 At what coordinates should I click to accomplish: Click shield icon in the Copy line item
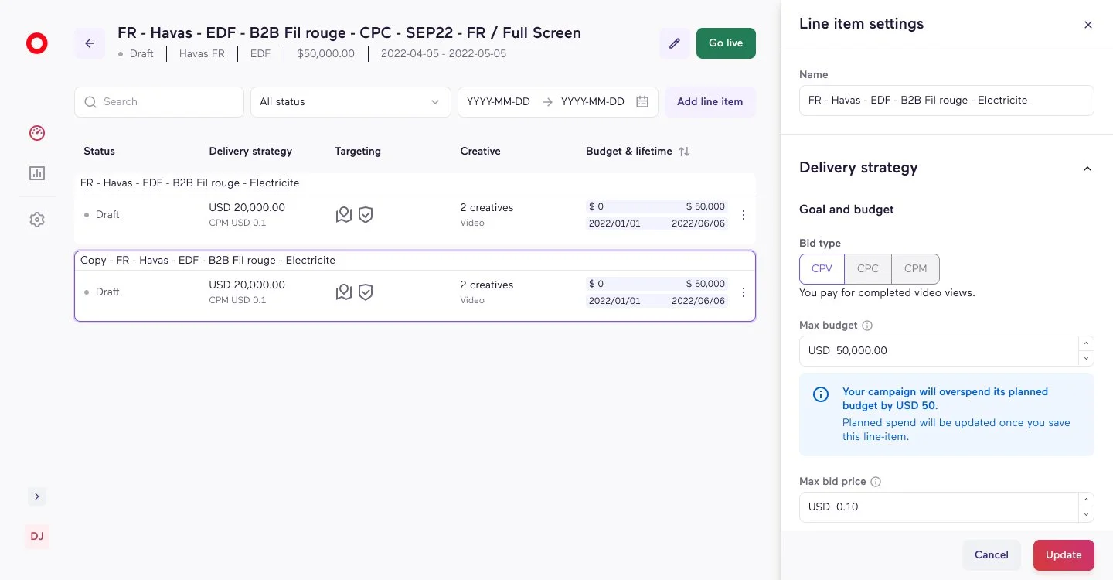[366, 292]
